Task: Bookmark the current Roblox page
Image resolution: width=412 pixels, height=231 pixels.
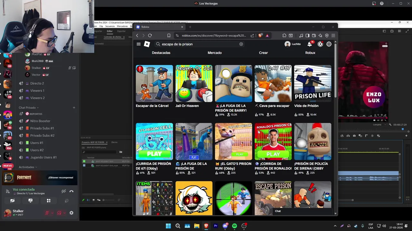Action: (169, 35)
